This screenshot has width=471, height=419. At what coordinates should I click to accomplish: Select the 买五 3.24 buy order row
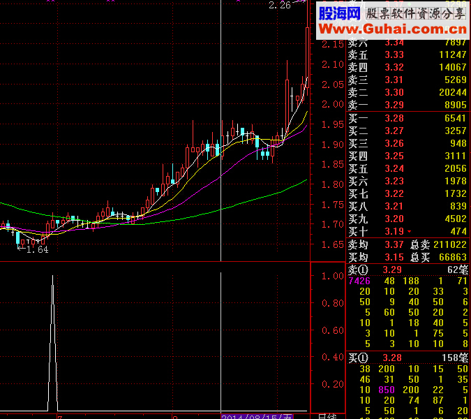coord(407,169)
